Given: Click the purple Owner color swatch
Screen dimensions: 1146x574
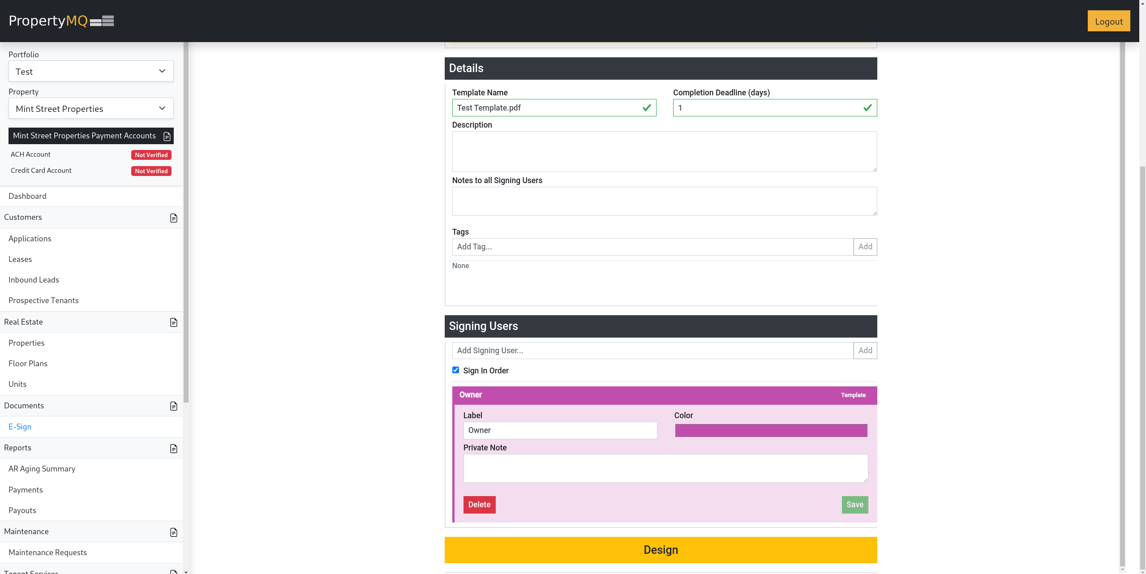Looking at the screenshot, I should (771, 430).
